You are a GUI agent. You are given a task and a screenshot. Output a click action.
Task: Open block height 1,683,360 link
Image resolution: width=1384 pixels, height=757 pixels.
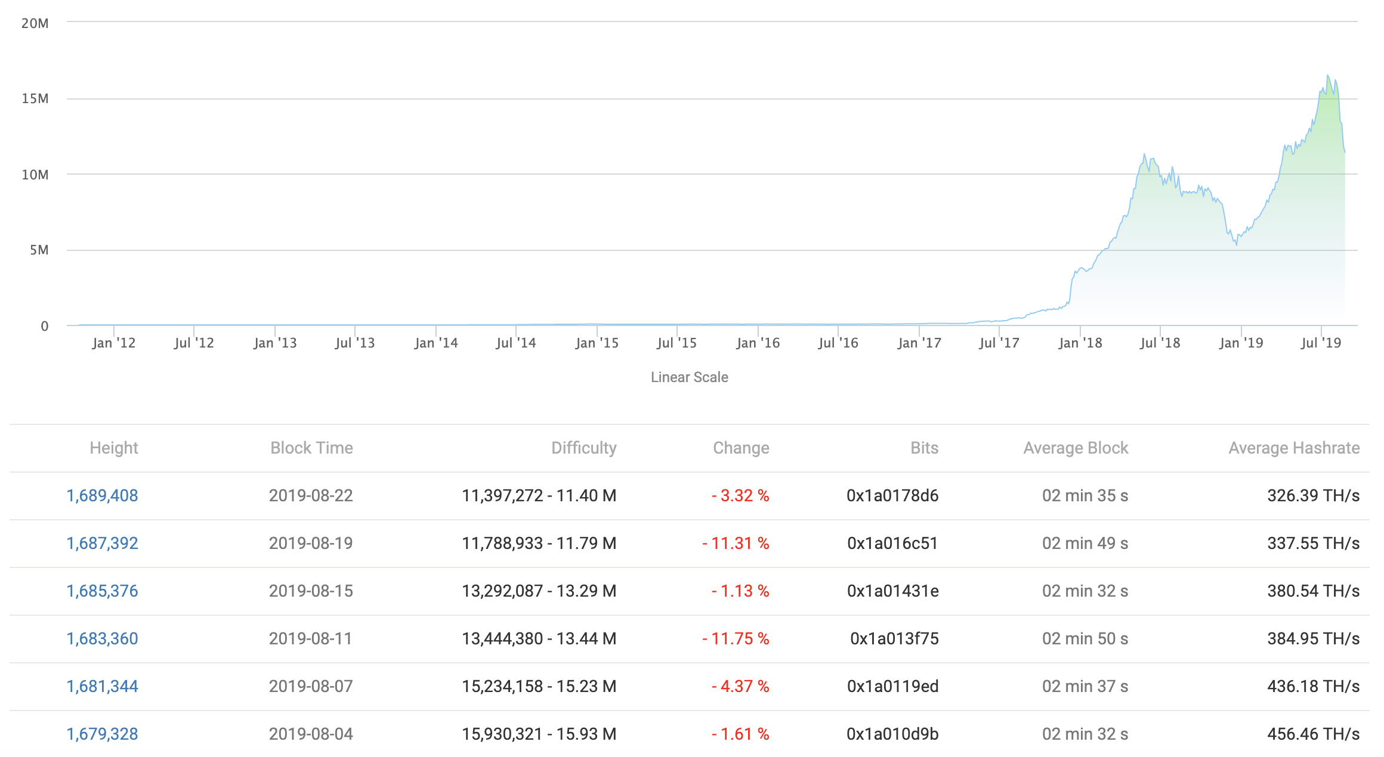coord(102,638)
